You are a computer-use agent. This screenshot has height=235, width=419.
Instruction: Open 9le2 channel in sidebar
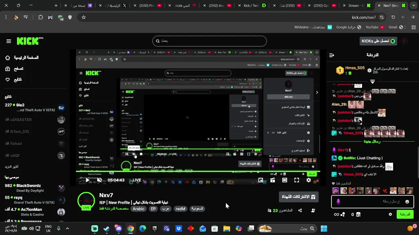(35, 108)
